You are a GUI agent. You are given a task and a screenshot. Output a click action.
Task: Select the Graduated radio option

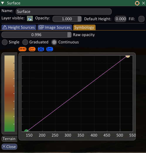pyautogui.click(x=25, y=42)
